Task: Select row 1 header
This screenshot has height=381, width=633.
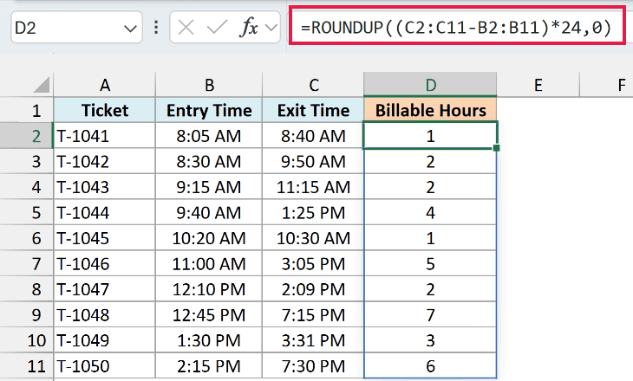Action: click(27, 110)
